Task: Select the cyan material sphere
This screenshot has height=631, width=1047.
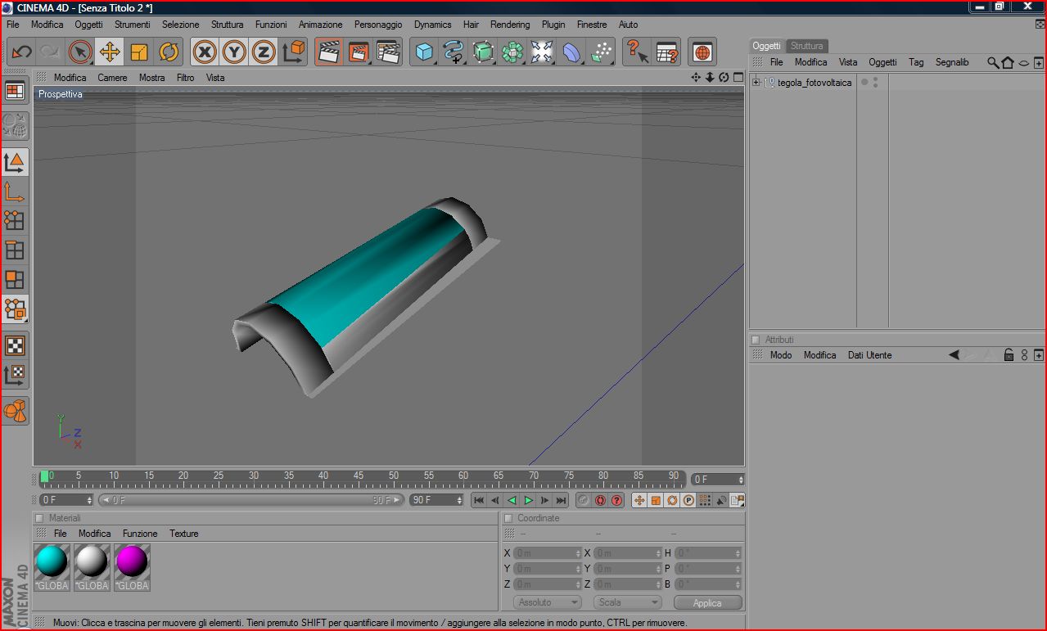Action: [x=52, y=561]
